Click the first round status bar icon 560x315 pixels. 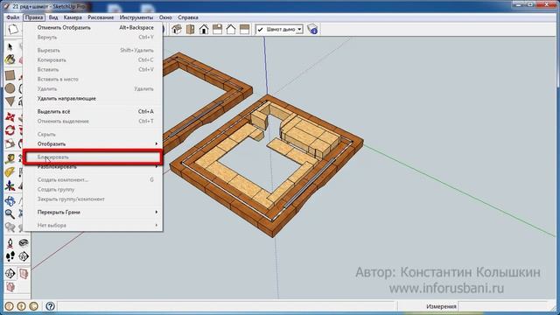10,306
